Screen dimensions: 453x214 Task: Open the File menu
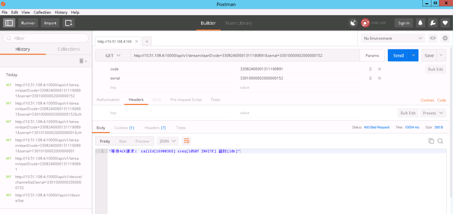point(5,12)
